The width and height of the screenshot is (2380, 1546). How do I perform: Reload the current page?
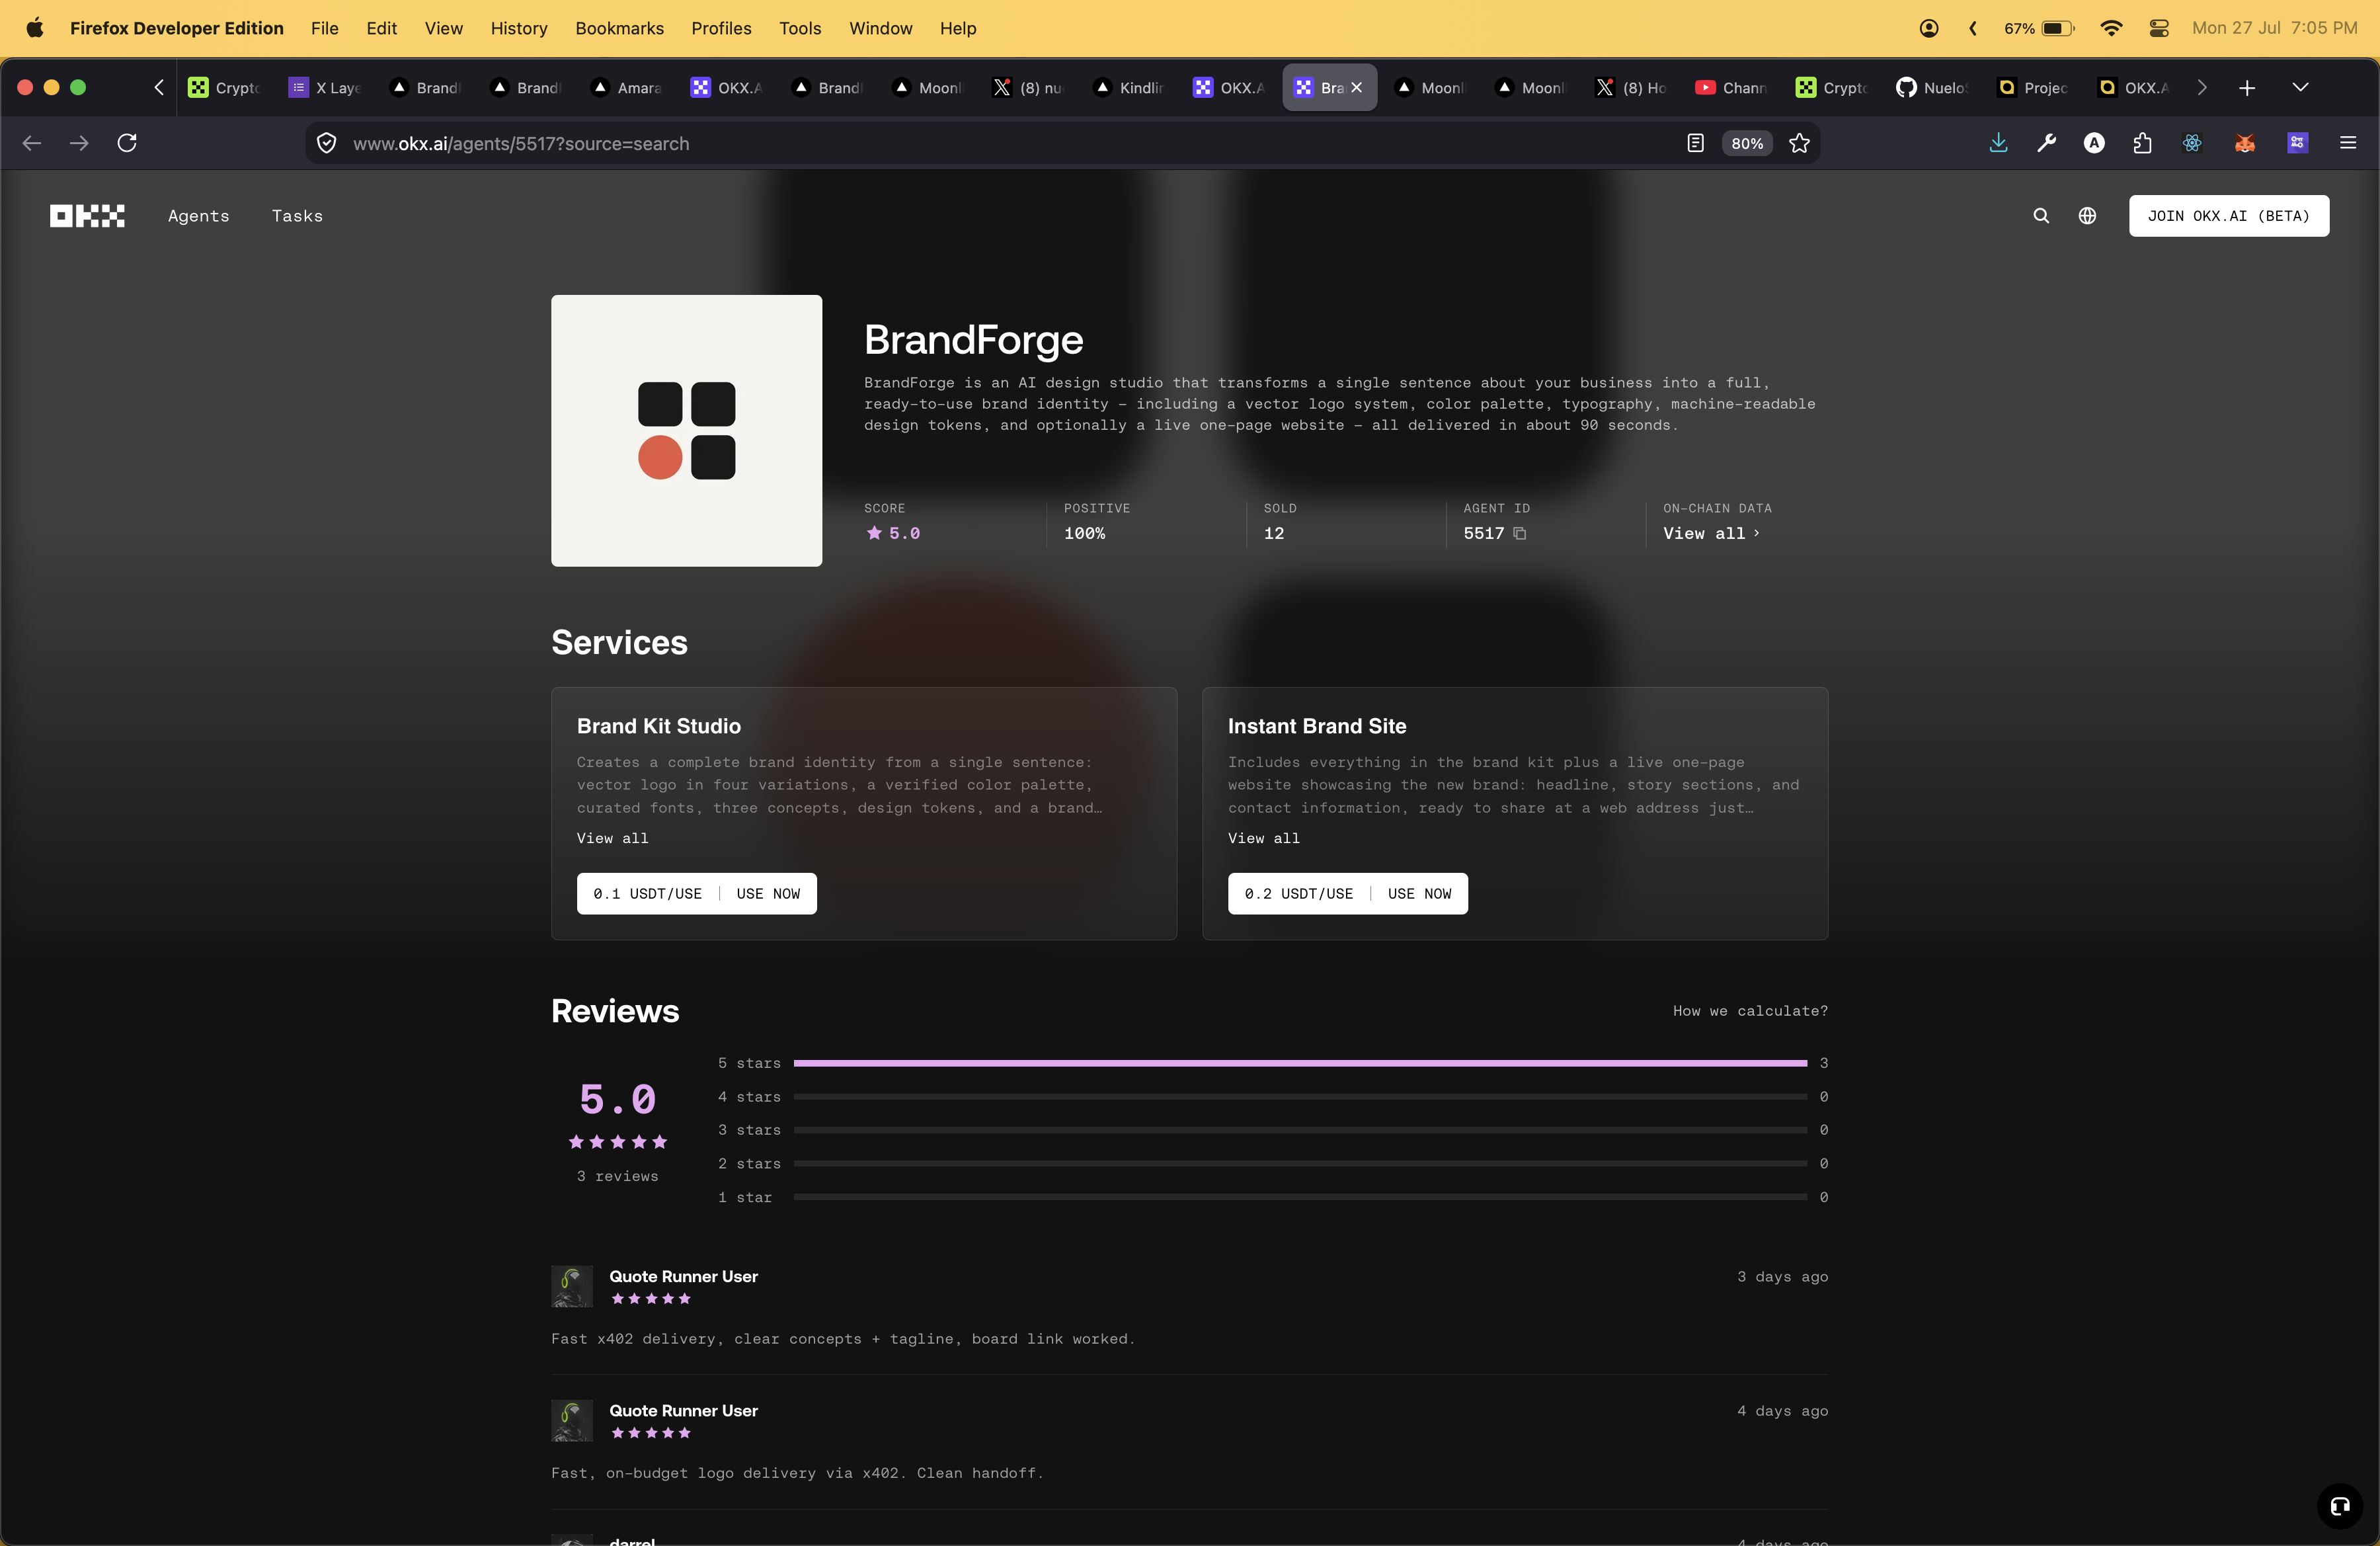coord(127,143)
